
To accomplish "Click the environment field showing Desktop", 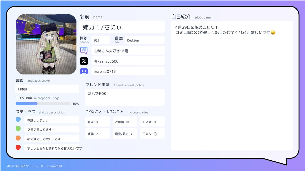I will [x=145, y=40].
